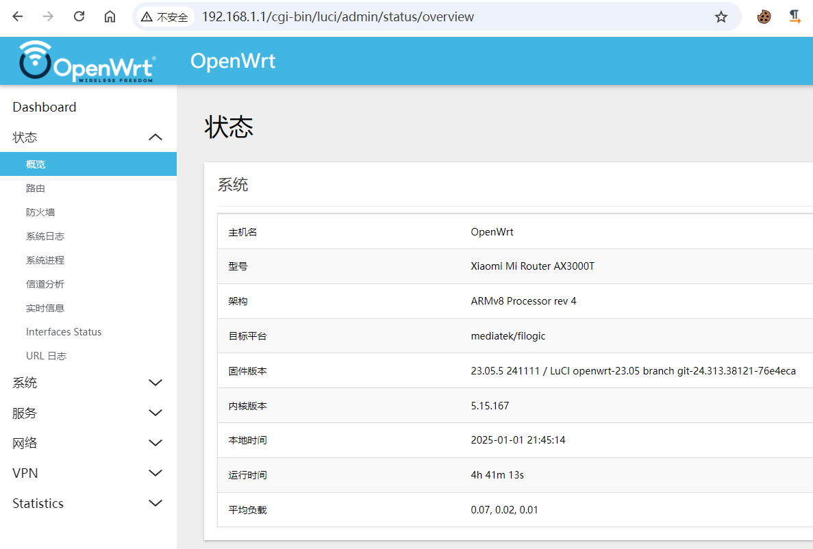Bookmark this page with the star icon

click(721, 17)
